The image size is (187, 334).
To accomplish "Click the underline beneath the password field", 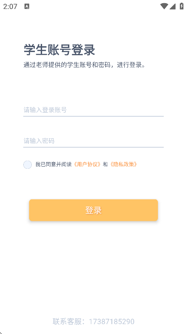I will point(93,147).
